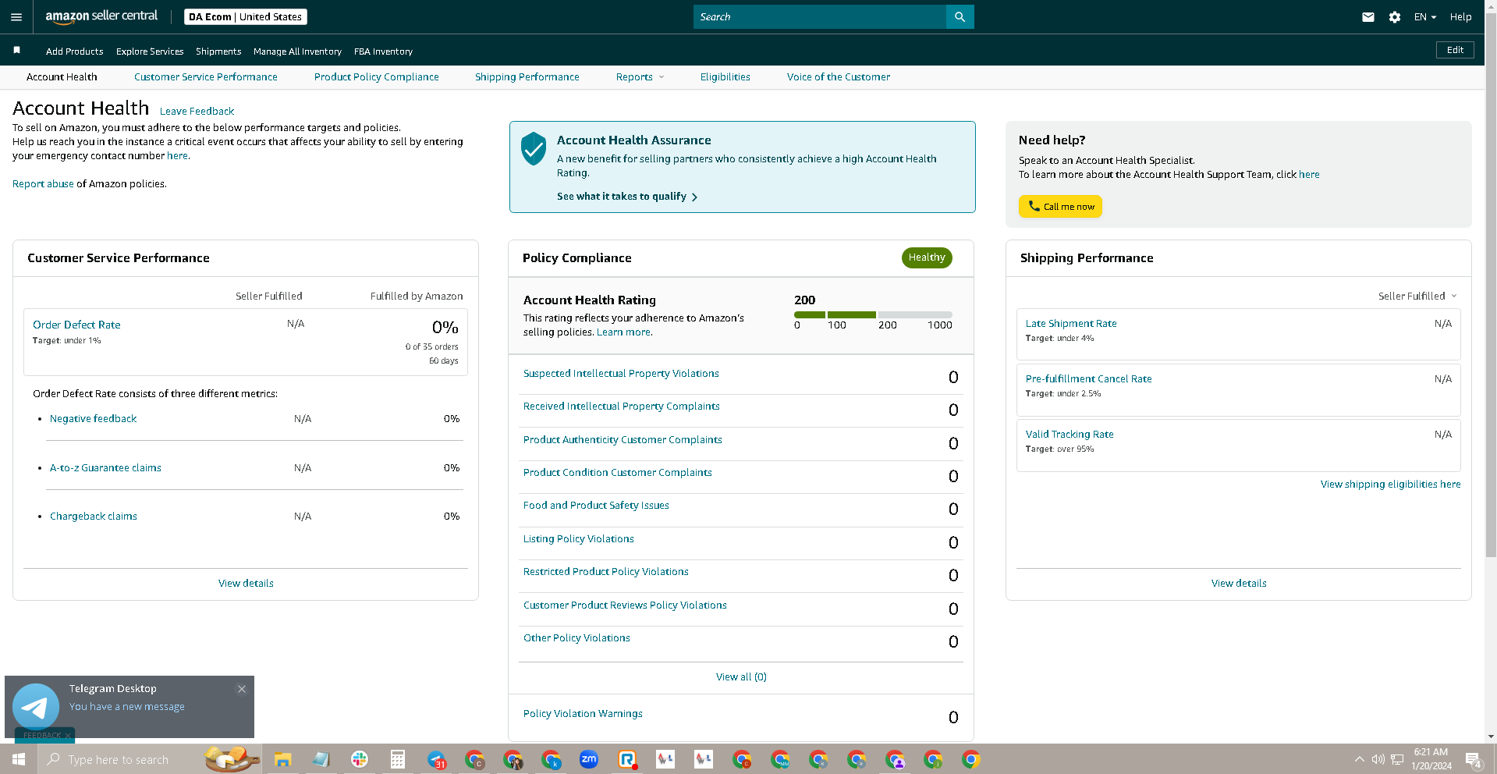Click the DA Ecom United States account switcher
Viewport: 1497px width, 774px height.
(x=246, y=16)
